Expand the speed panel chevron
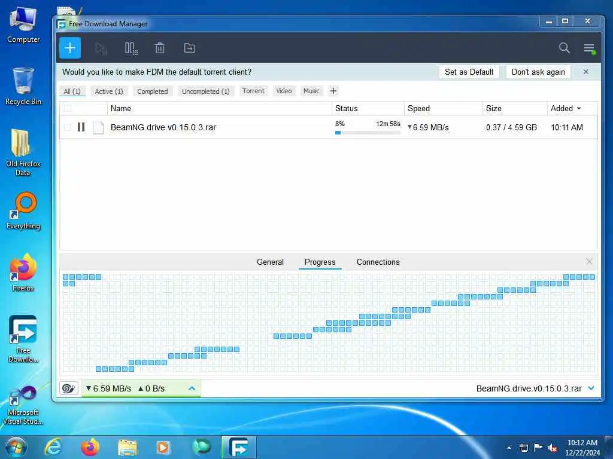613x459 pixels. [x=192, y=388]
